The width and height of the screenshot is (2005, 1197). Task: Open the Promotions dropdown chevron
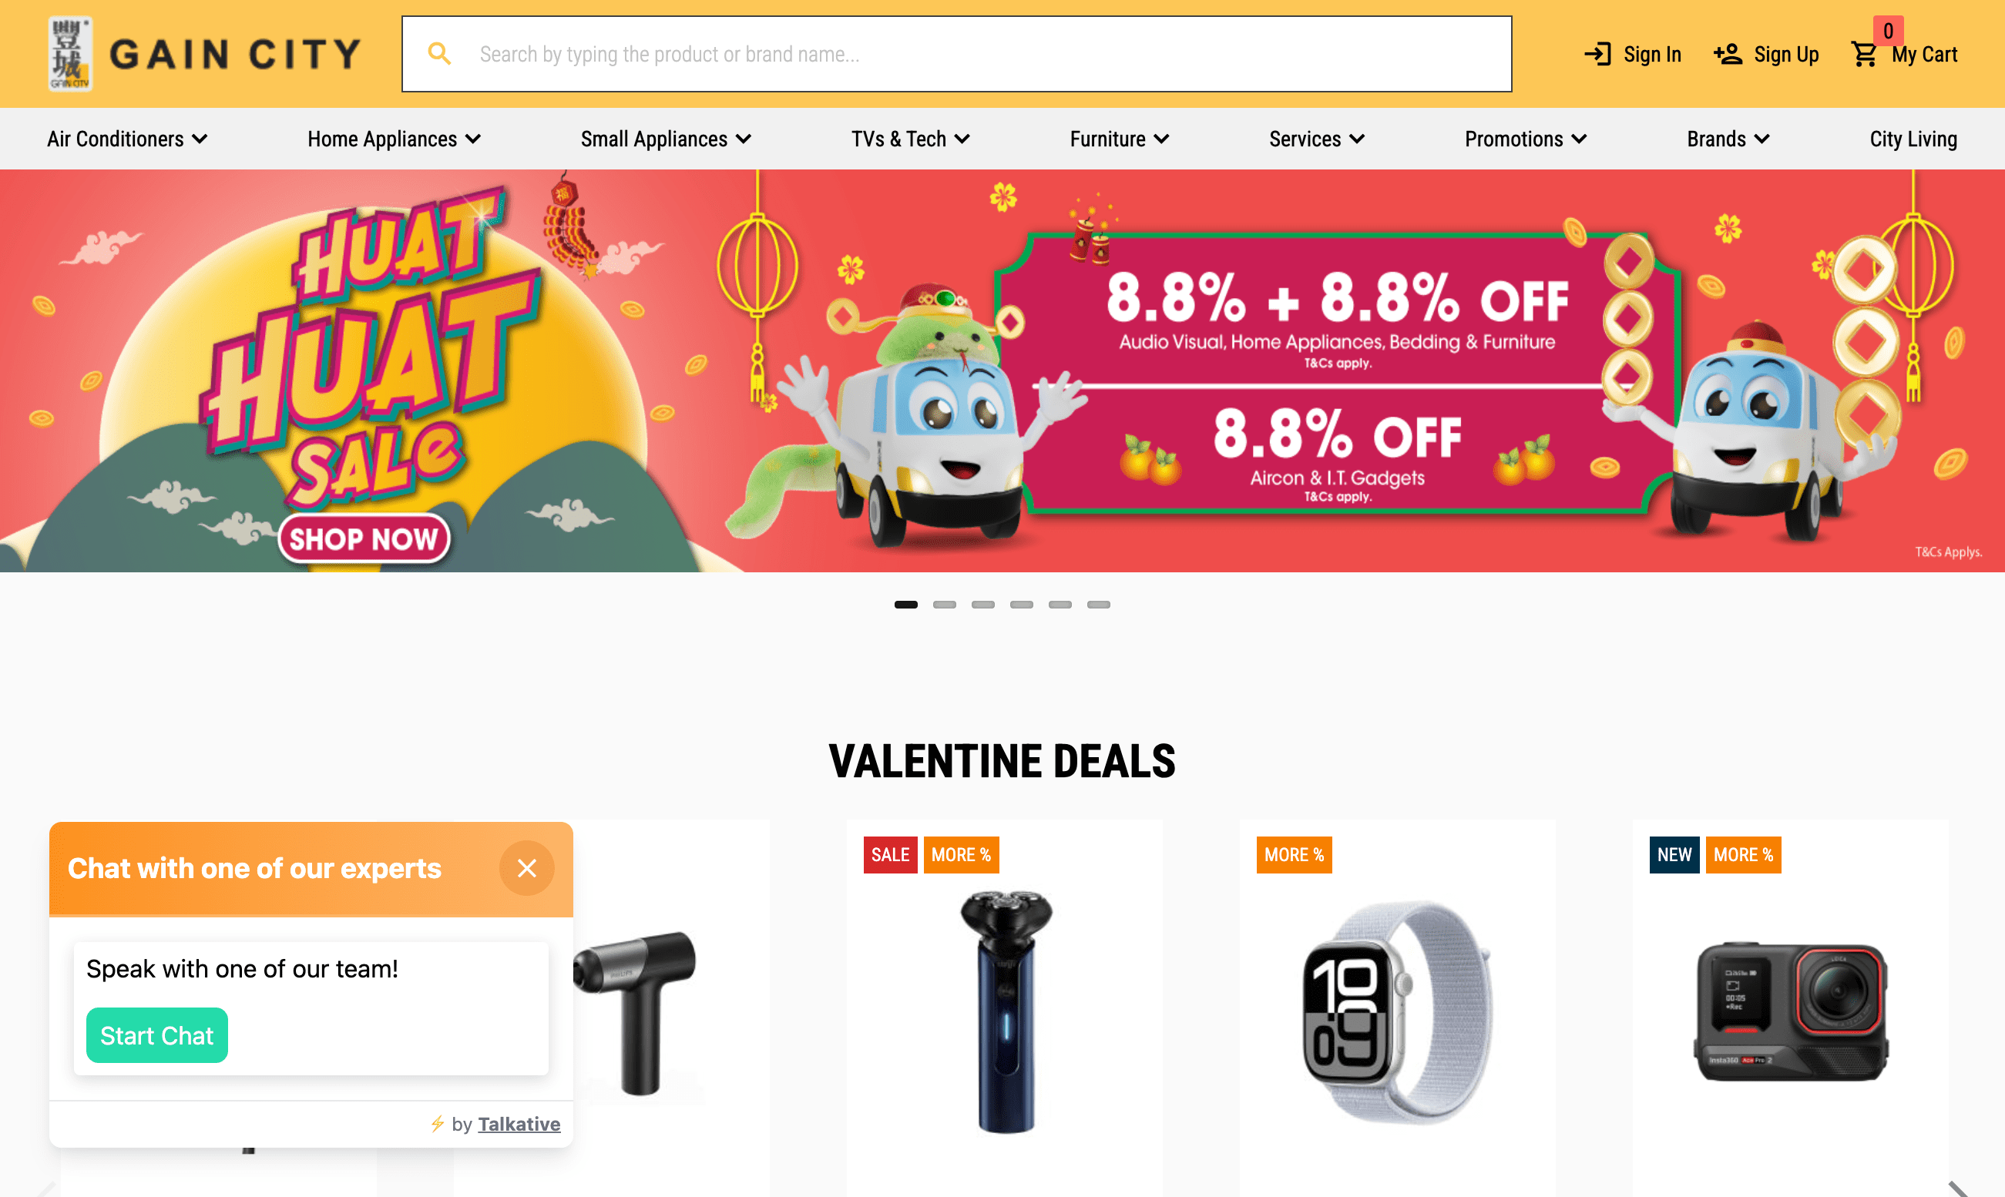tap(1580, 139)
